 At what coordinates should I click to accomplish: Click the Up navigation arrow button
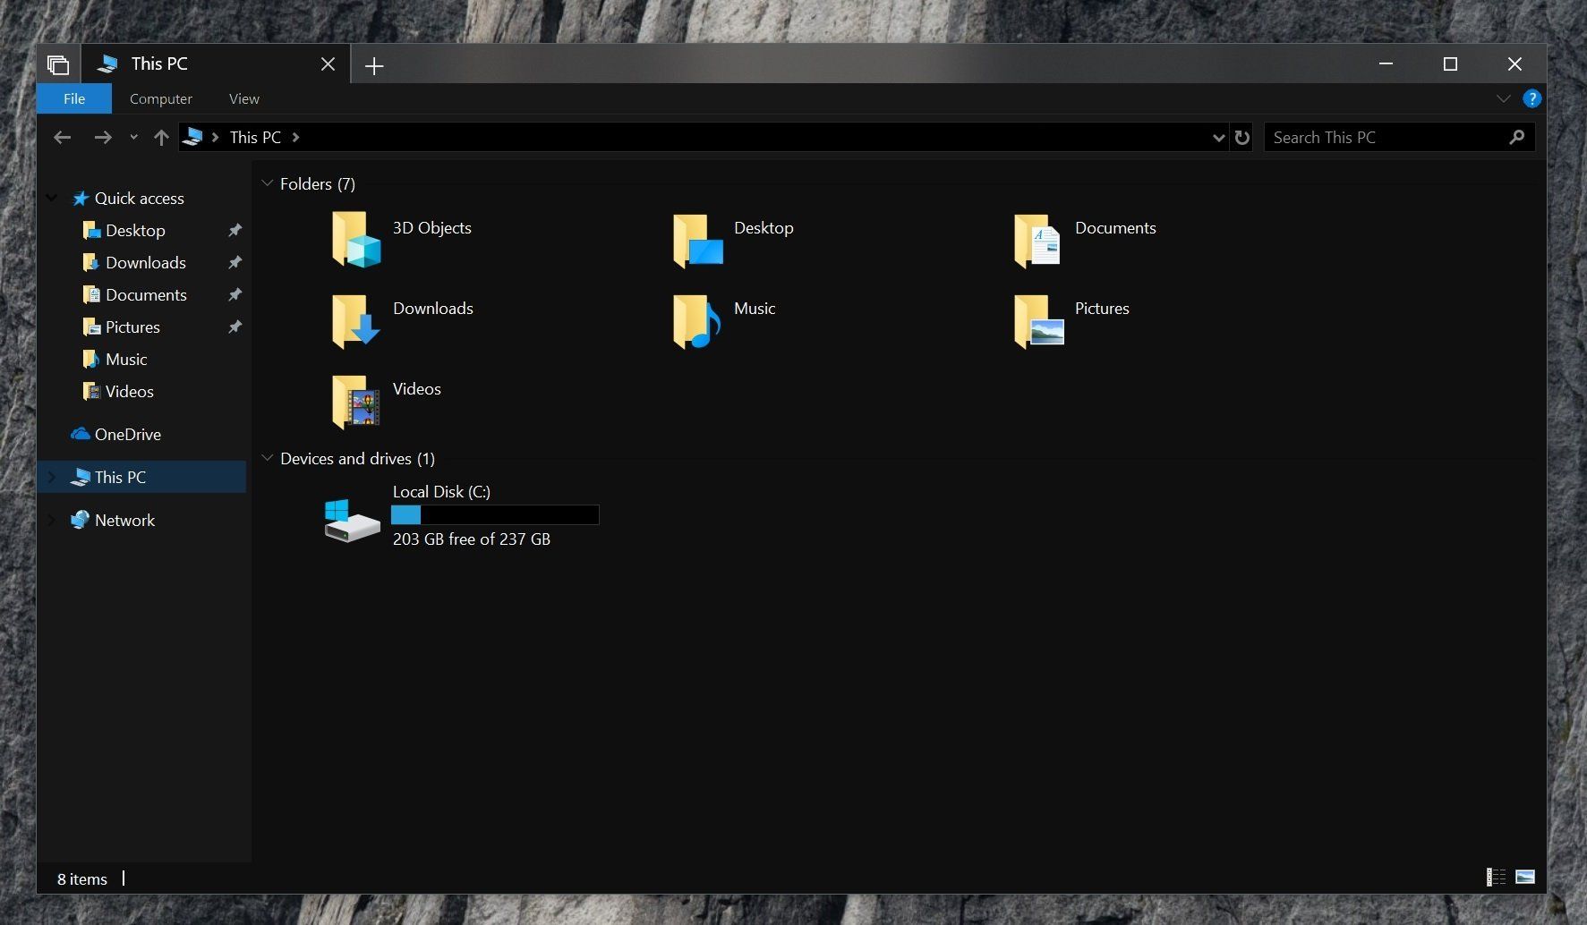click(161, 137)
